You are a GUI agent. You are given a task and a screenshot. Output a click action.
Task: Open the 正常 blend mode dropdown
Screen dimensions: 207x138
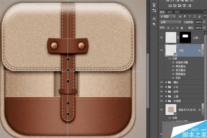click(x=170, y=22)
